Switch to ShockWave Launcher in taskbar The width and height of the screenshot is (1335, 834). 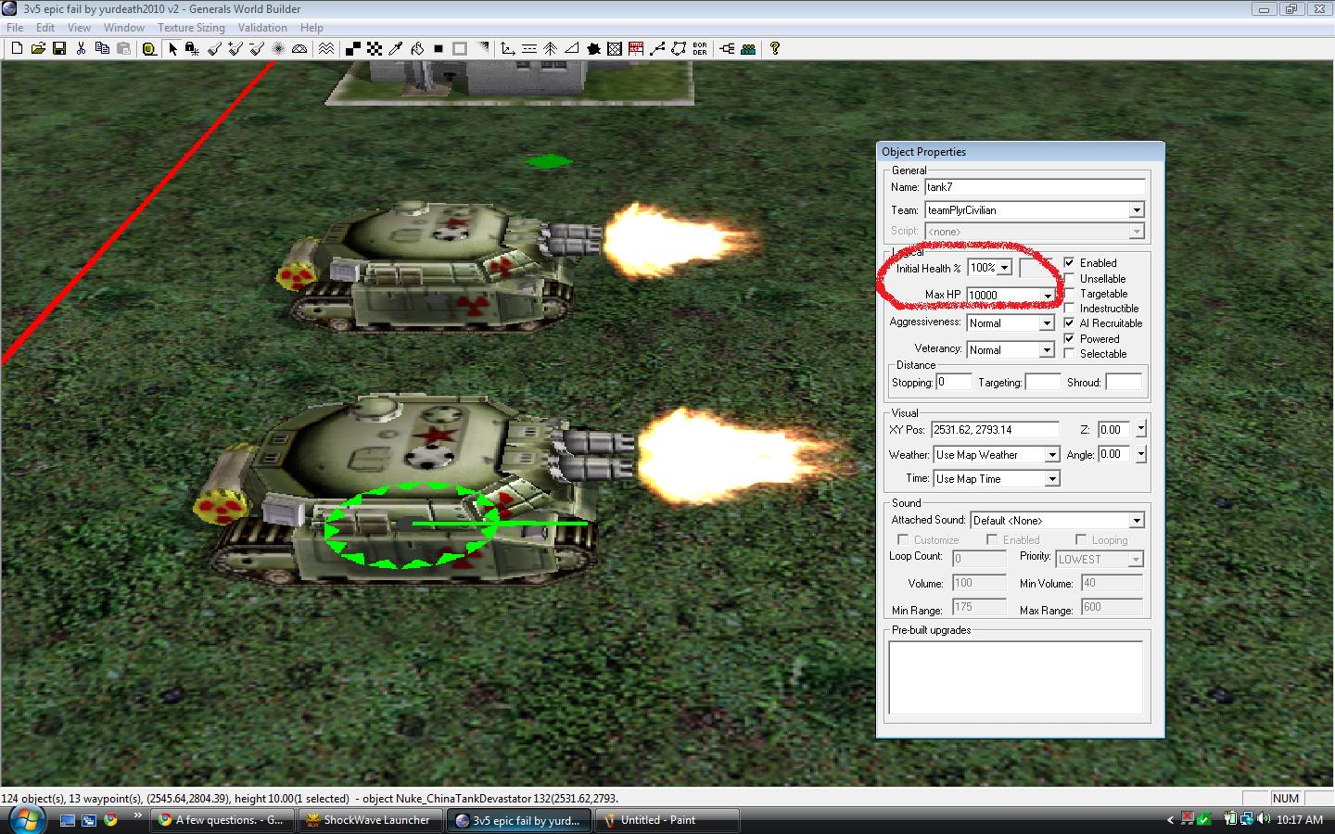pos(368,820)
